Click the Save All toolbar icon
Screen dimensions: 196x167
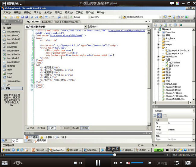coord(27,17)
